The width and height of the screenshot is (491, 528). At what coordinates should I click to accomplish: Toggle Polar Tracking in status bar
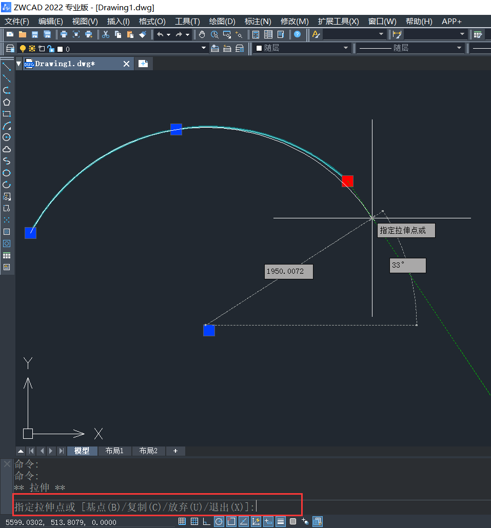click(219, 522)
